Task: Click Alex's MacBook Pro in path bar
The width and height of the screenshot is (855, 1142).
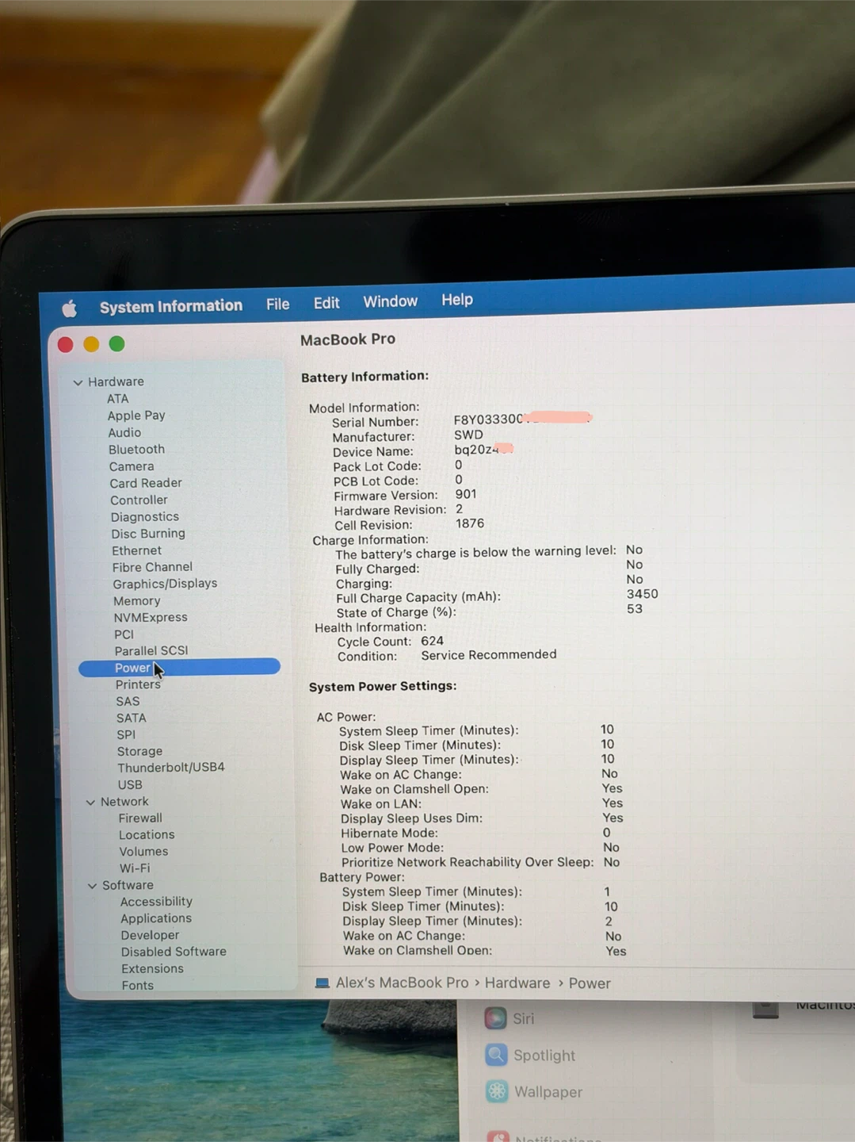Action: coord(402,983)
